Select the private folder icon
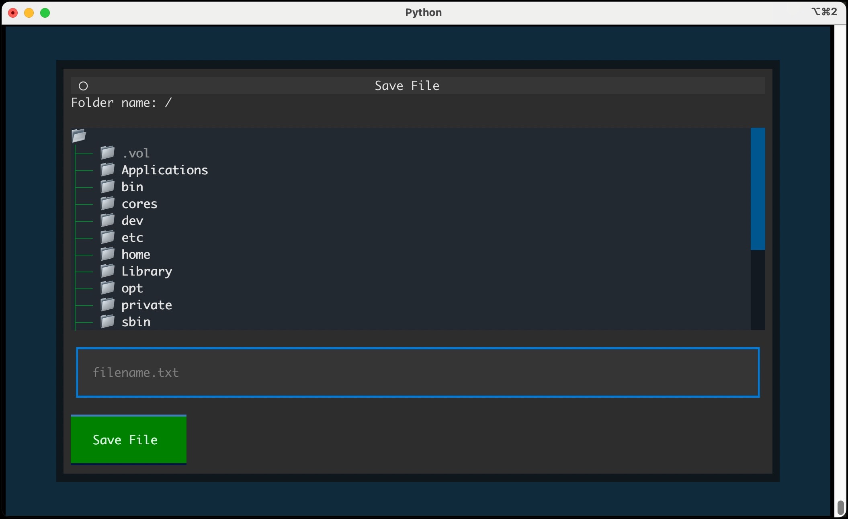The height and width of the screenshot is (519, 848). point(108,304)
